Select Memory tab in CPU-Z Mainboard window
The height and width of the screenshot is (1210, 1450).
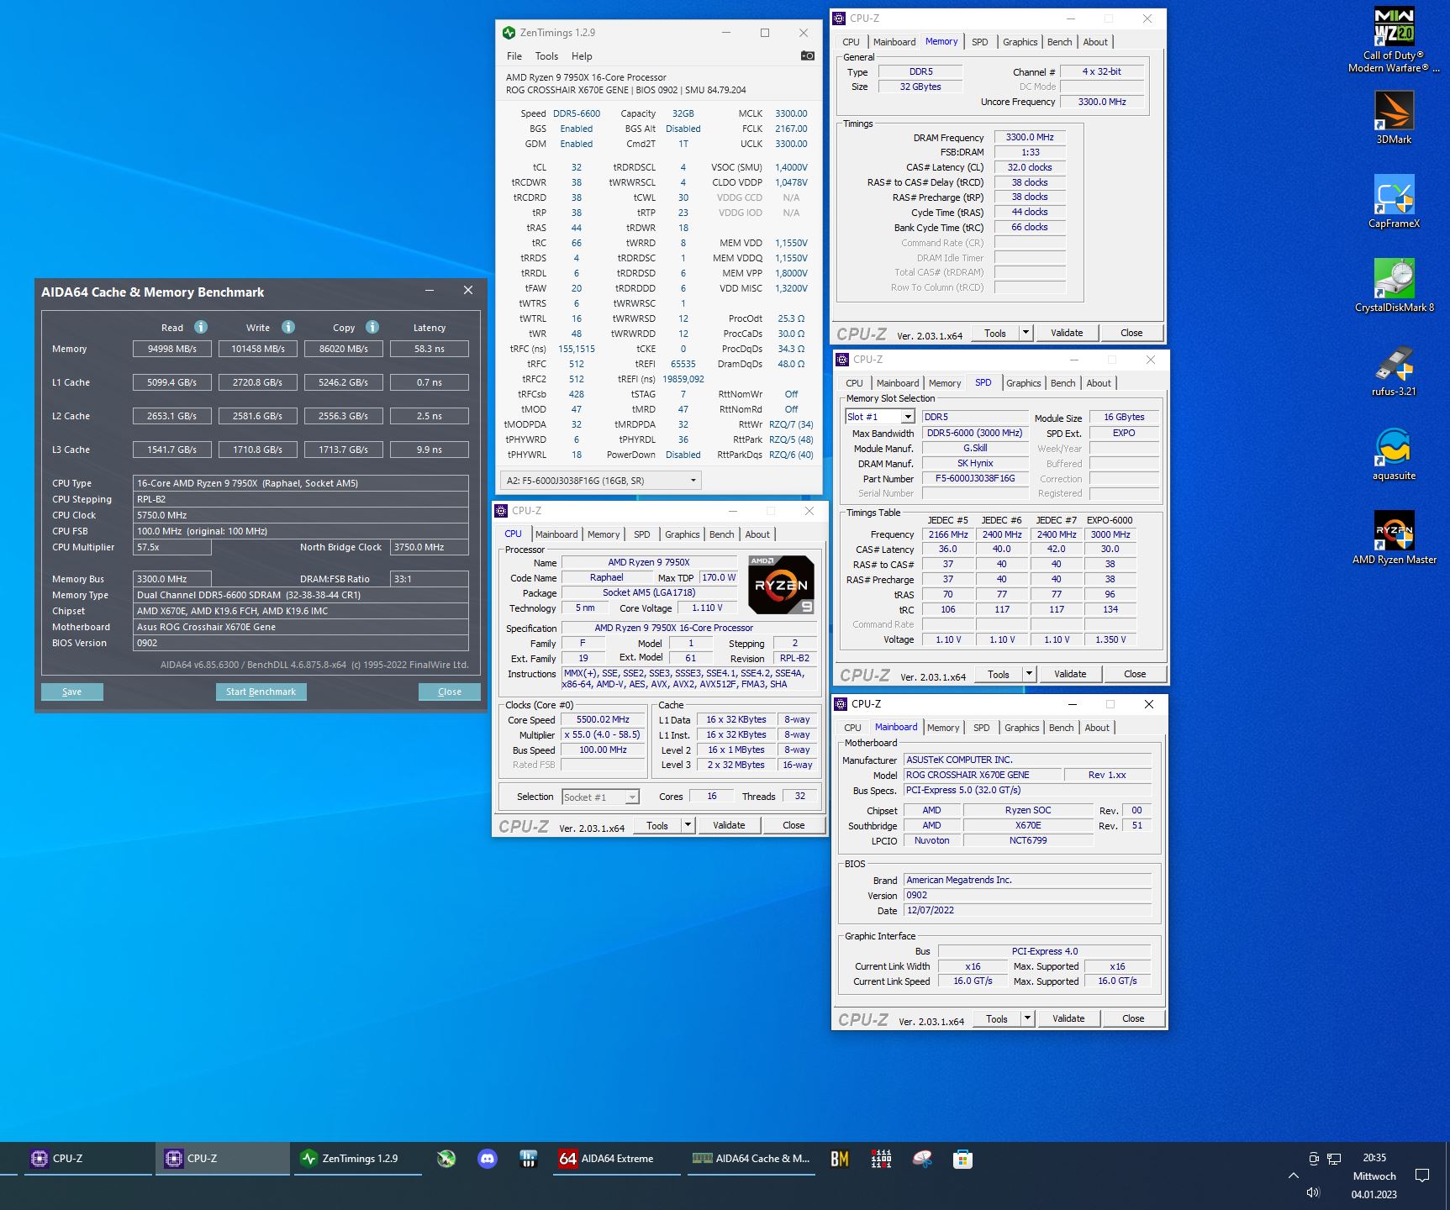point(943,728)
